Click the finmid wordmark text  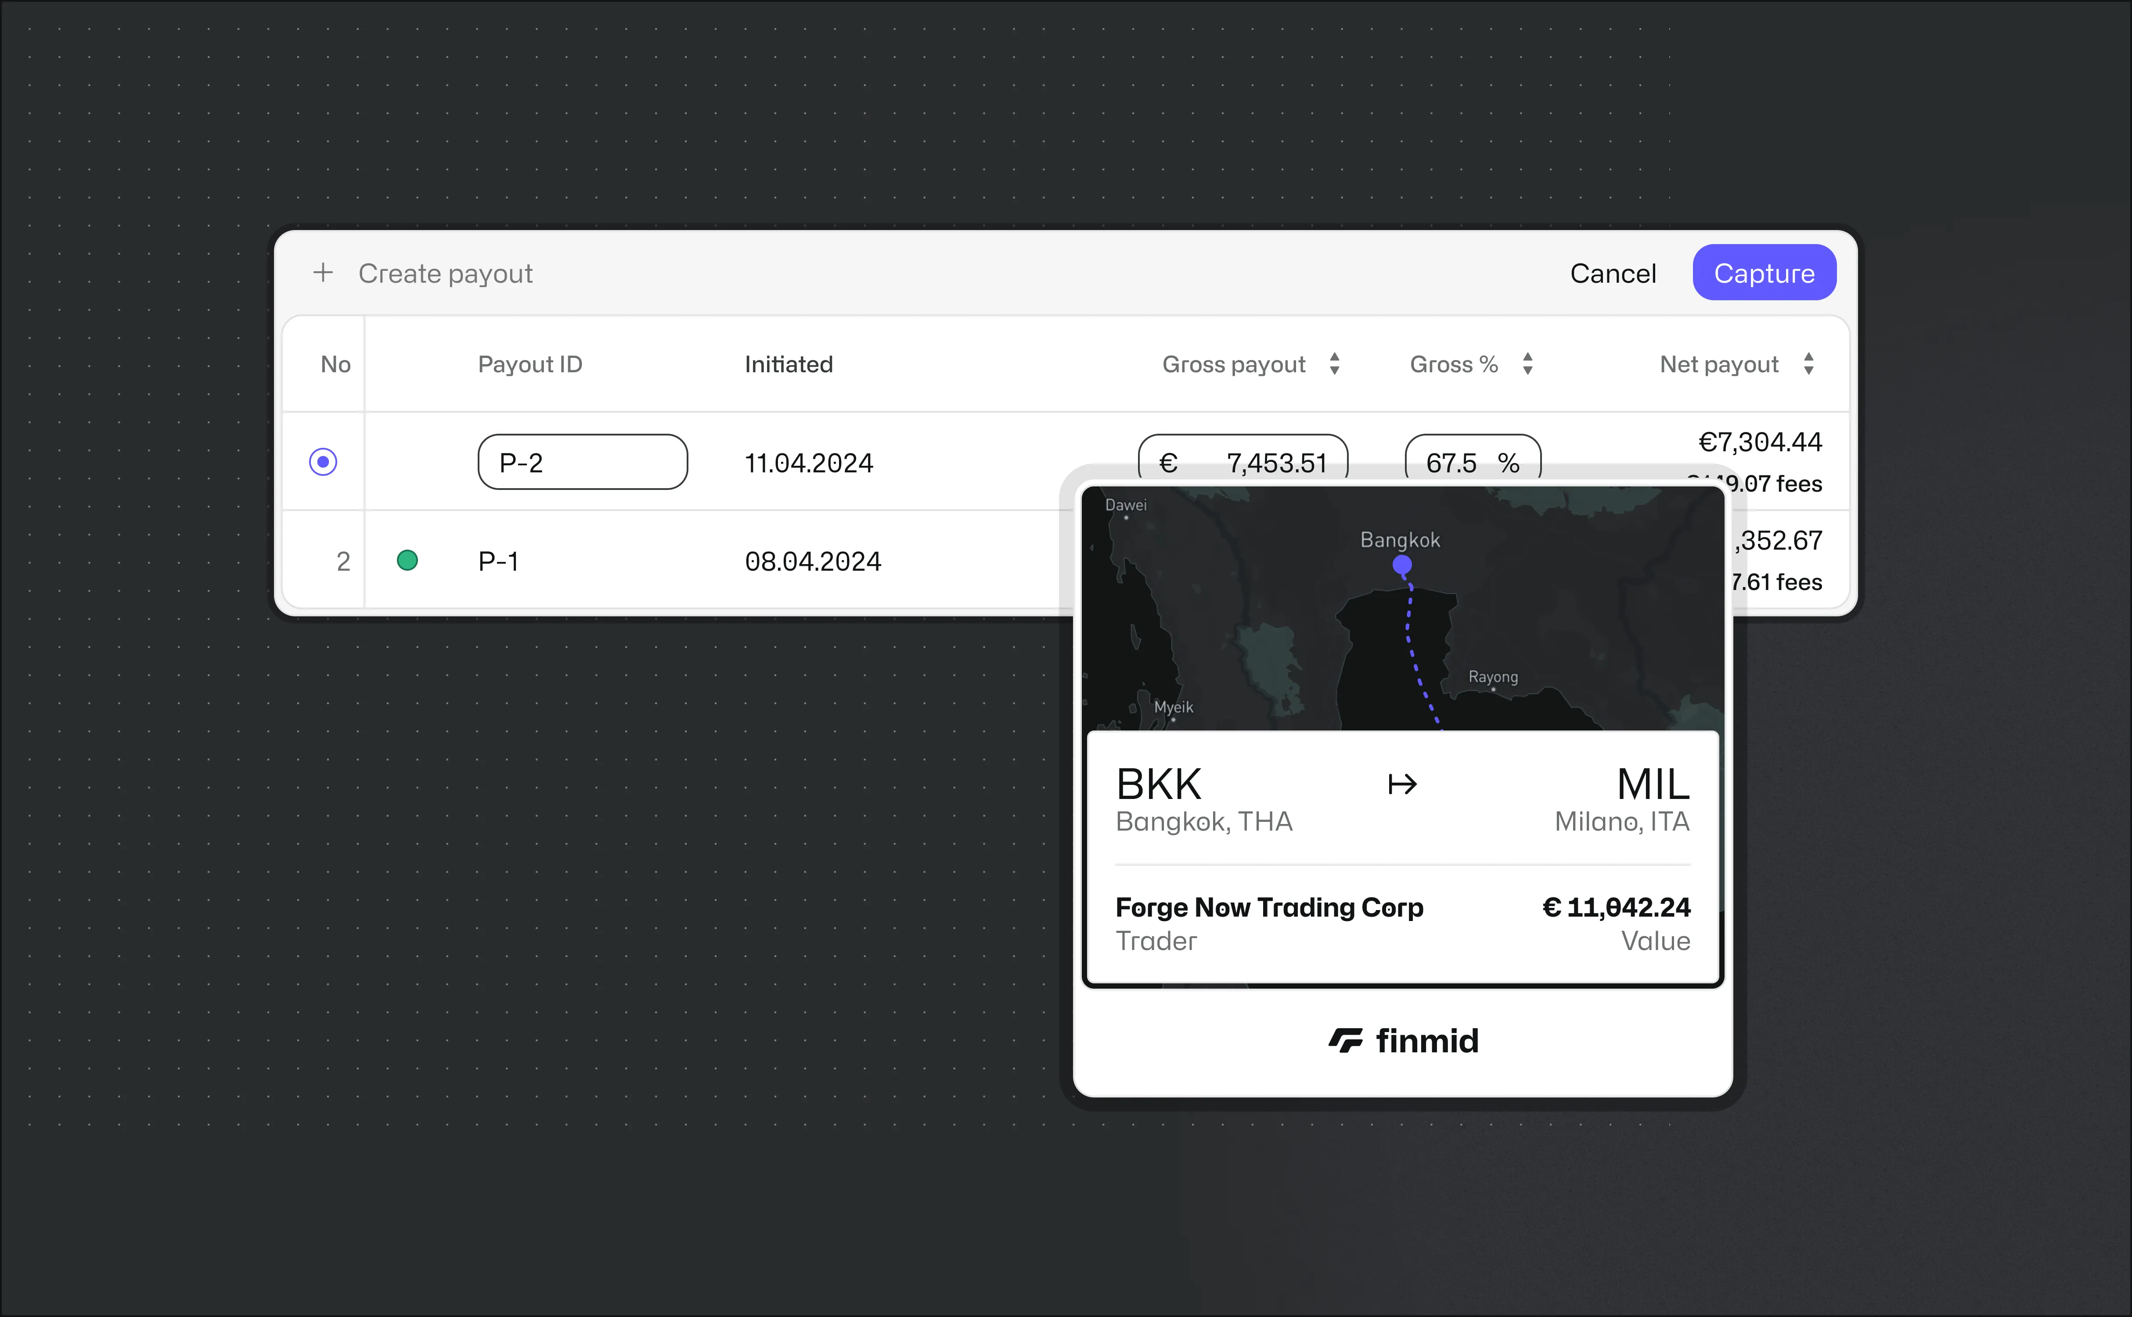pyautogui.click(x=1427, y=1040)
